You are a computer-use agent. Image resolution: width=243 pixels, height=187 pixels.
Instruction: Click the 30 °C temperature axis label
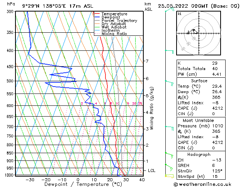126,180
